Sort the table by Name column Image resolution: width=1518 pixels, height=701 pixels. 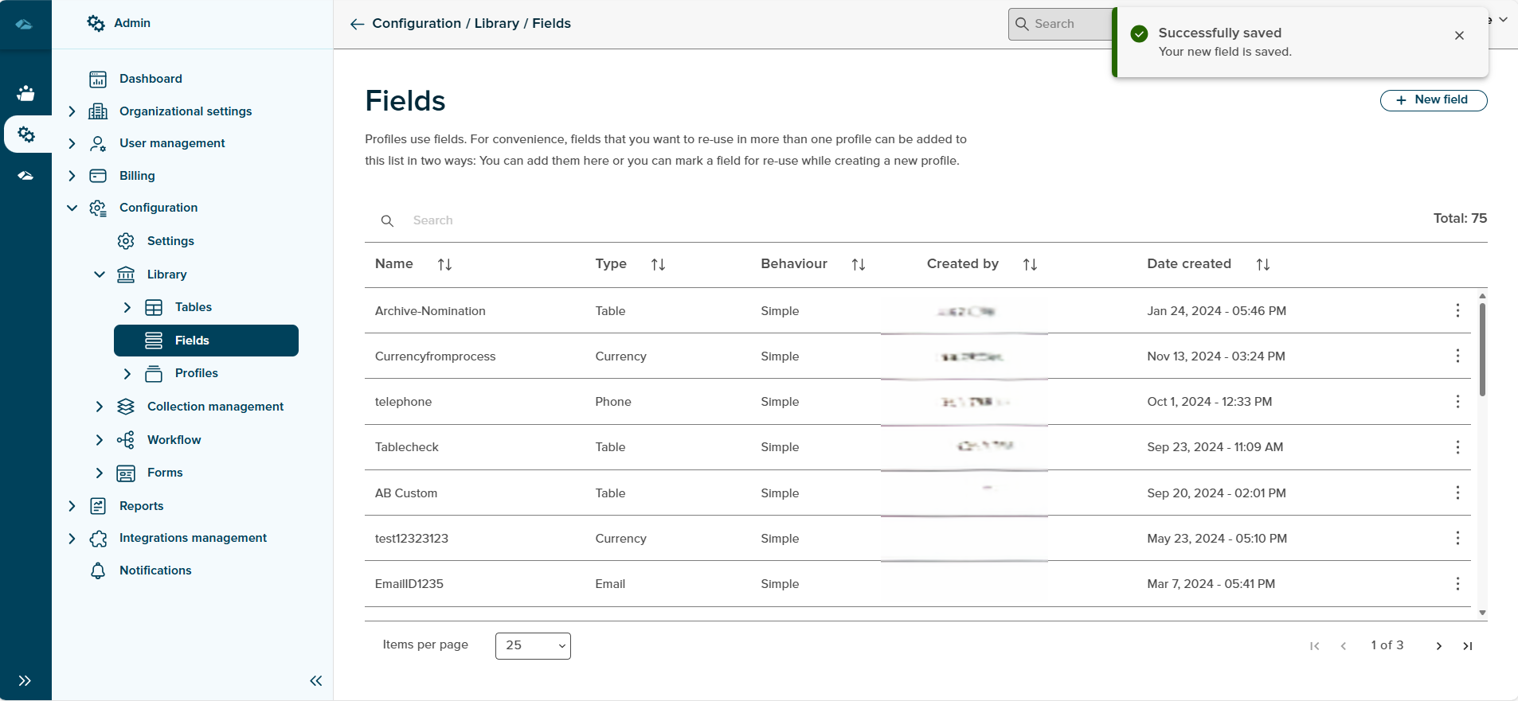(x=444, y=264)
